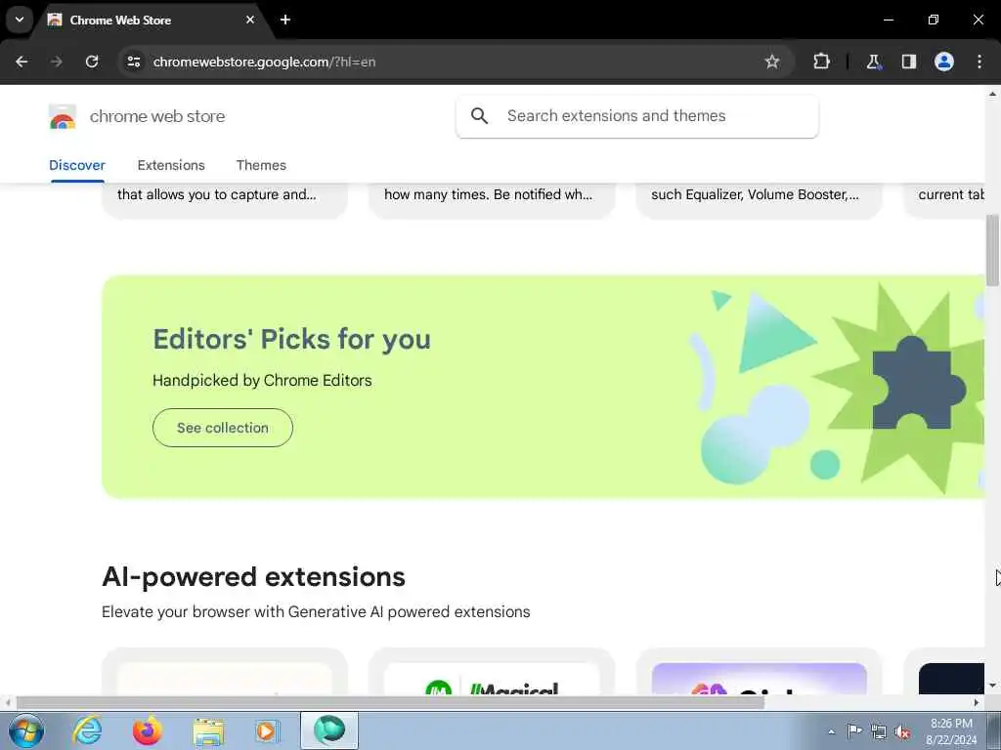Open the Magical extension card thumbnail
Viewport: 1001px width, 750px height.
click(493, 679)
